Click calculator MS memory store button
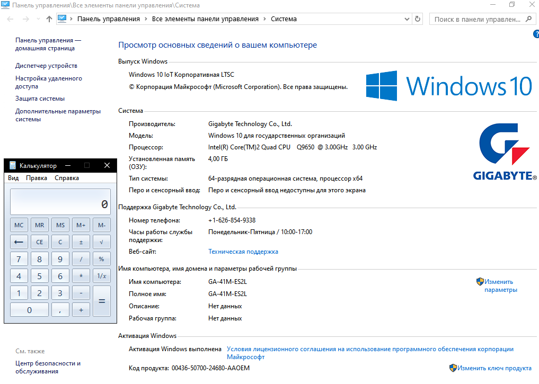The width and height of the screenshot is (539, 384). tap(60, 225)
